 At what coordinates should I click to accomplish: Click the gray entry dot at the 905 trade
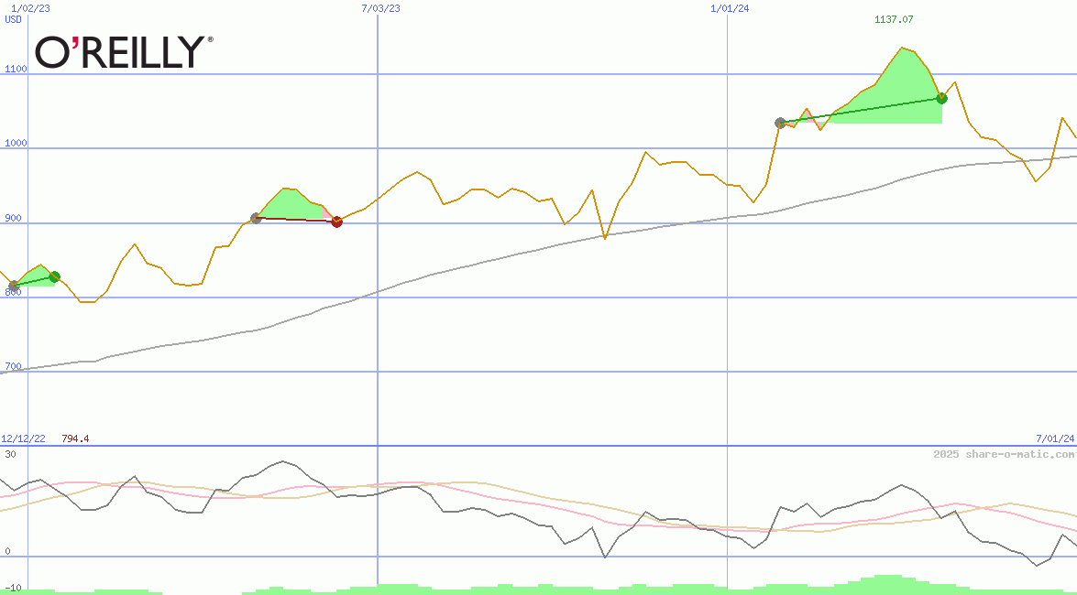255,217
